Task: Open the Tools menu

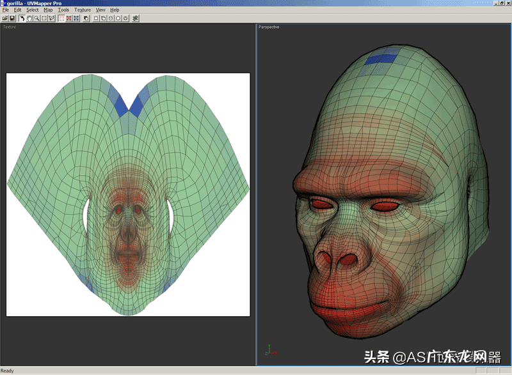Action: click(63, 10)
